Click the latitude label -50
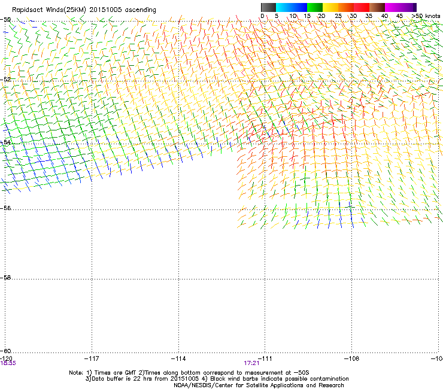The width and height of the screenshot is (443, 389). [5, 20]
